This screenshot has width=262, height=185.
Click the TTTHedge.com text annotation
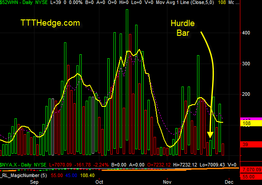[50, 23]
